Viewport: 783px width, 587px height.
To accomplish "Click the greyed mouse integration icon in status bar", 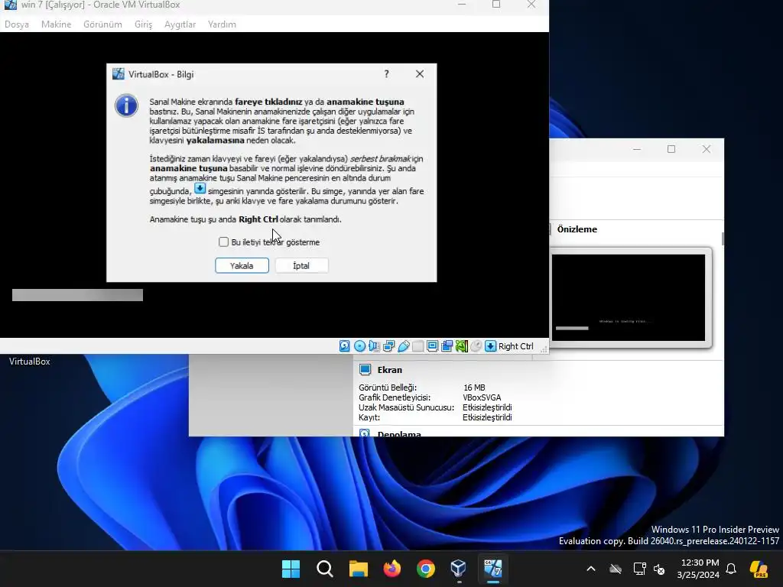I will pos(476,346).
